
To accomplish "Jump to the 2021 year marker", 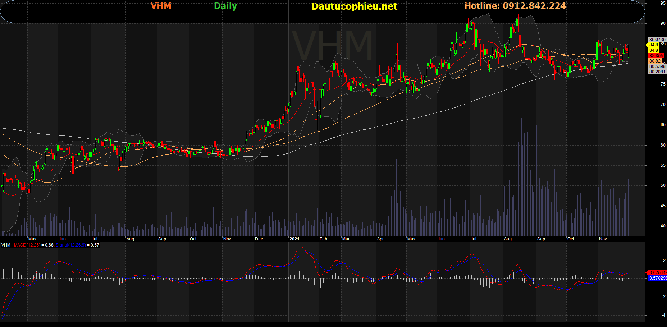I will (x=294, y=239).
